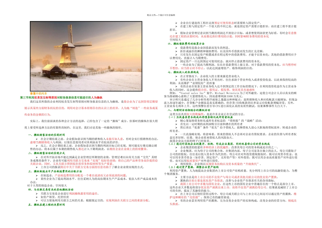Click red text '优良资产剥离出来上市'
This screenshot has width=322, height=228.
pyautogui.click(x=215, y=187)
